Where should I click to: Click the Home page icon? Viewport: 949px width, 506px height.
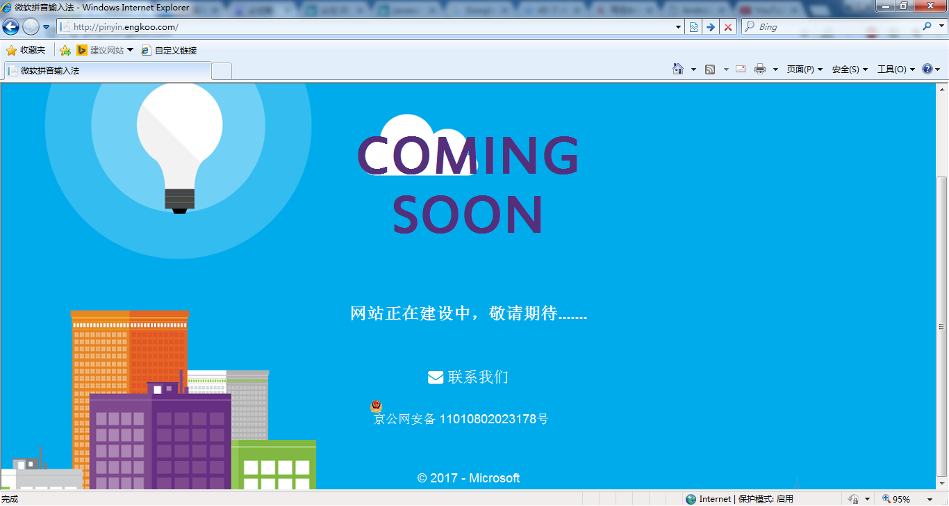[678, 69]
